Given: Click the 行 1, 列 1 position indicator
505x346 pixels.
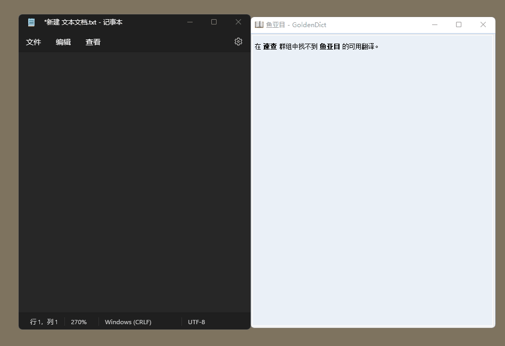Looking at the screenshot, I should pyautogui.click(x=44, y=322).
